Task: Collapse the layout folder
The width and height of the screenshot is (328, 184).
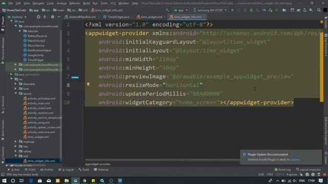Action: (x=16, y=94)
